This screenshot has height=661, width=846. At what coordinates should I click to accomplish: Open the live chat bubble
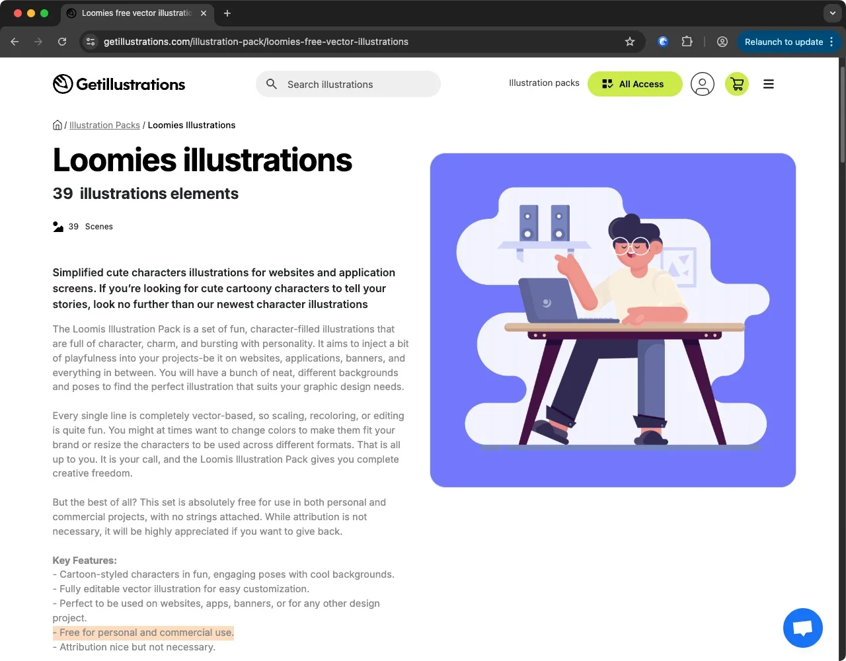click(x=803, y=628)
